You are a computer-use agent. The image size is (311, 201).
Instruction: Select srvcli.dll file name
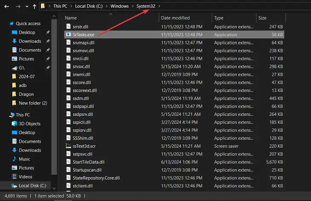click(x=81, y=59)
